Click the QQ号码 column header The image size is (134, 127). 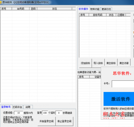(21, 9)
